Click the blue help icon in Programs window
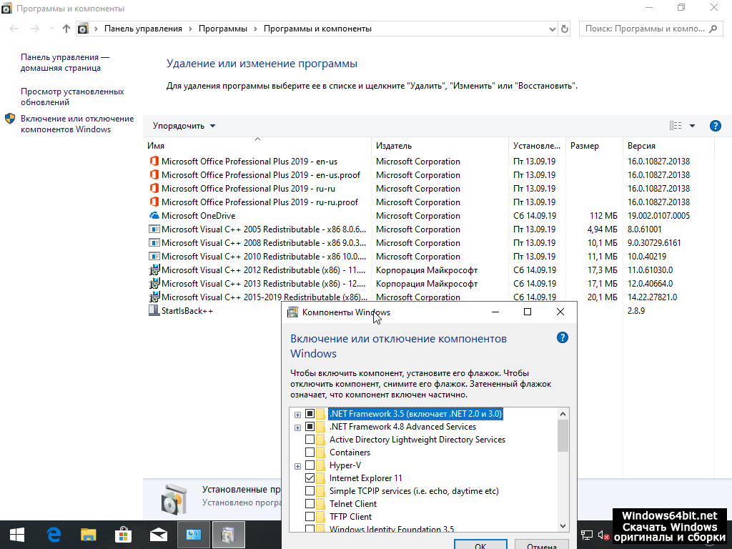 click(x=715, y=126)
